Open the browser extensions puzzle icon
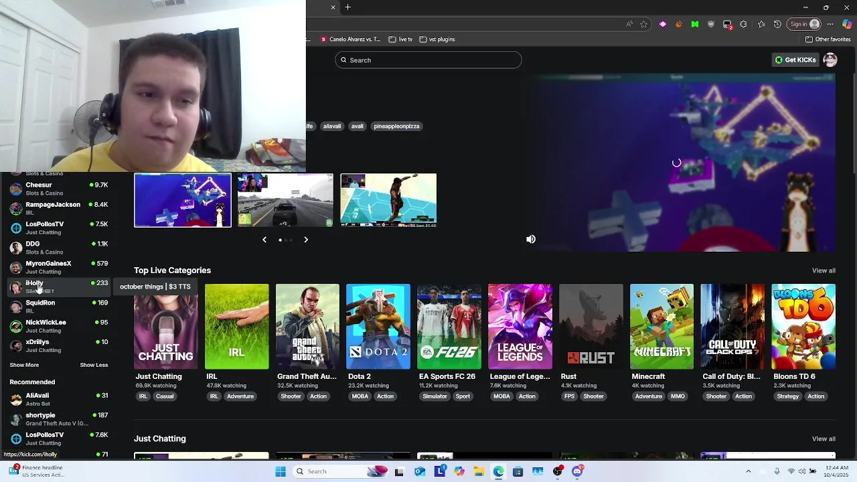The height and width of the screenshot is (482, 857). [x=743, y=24]
